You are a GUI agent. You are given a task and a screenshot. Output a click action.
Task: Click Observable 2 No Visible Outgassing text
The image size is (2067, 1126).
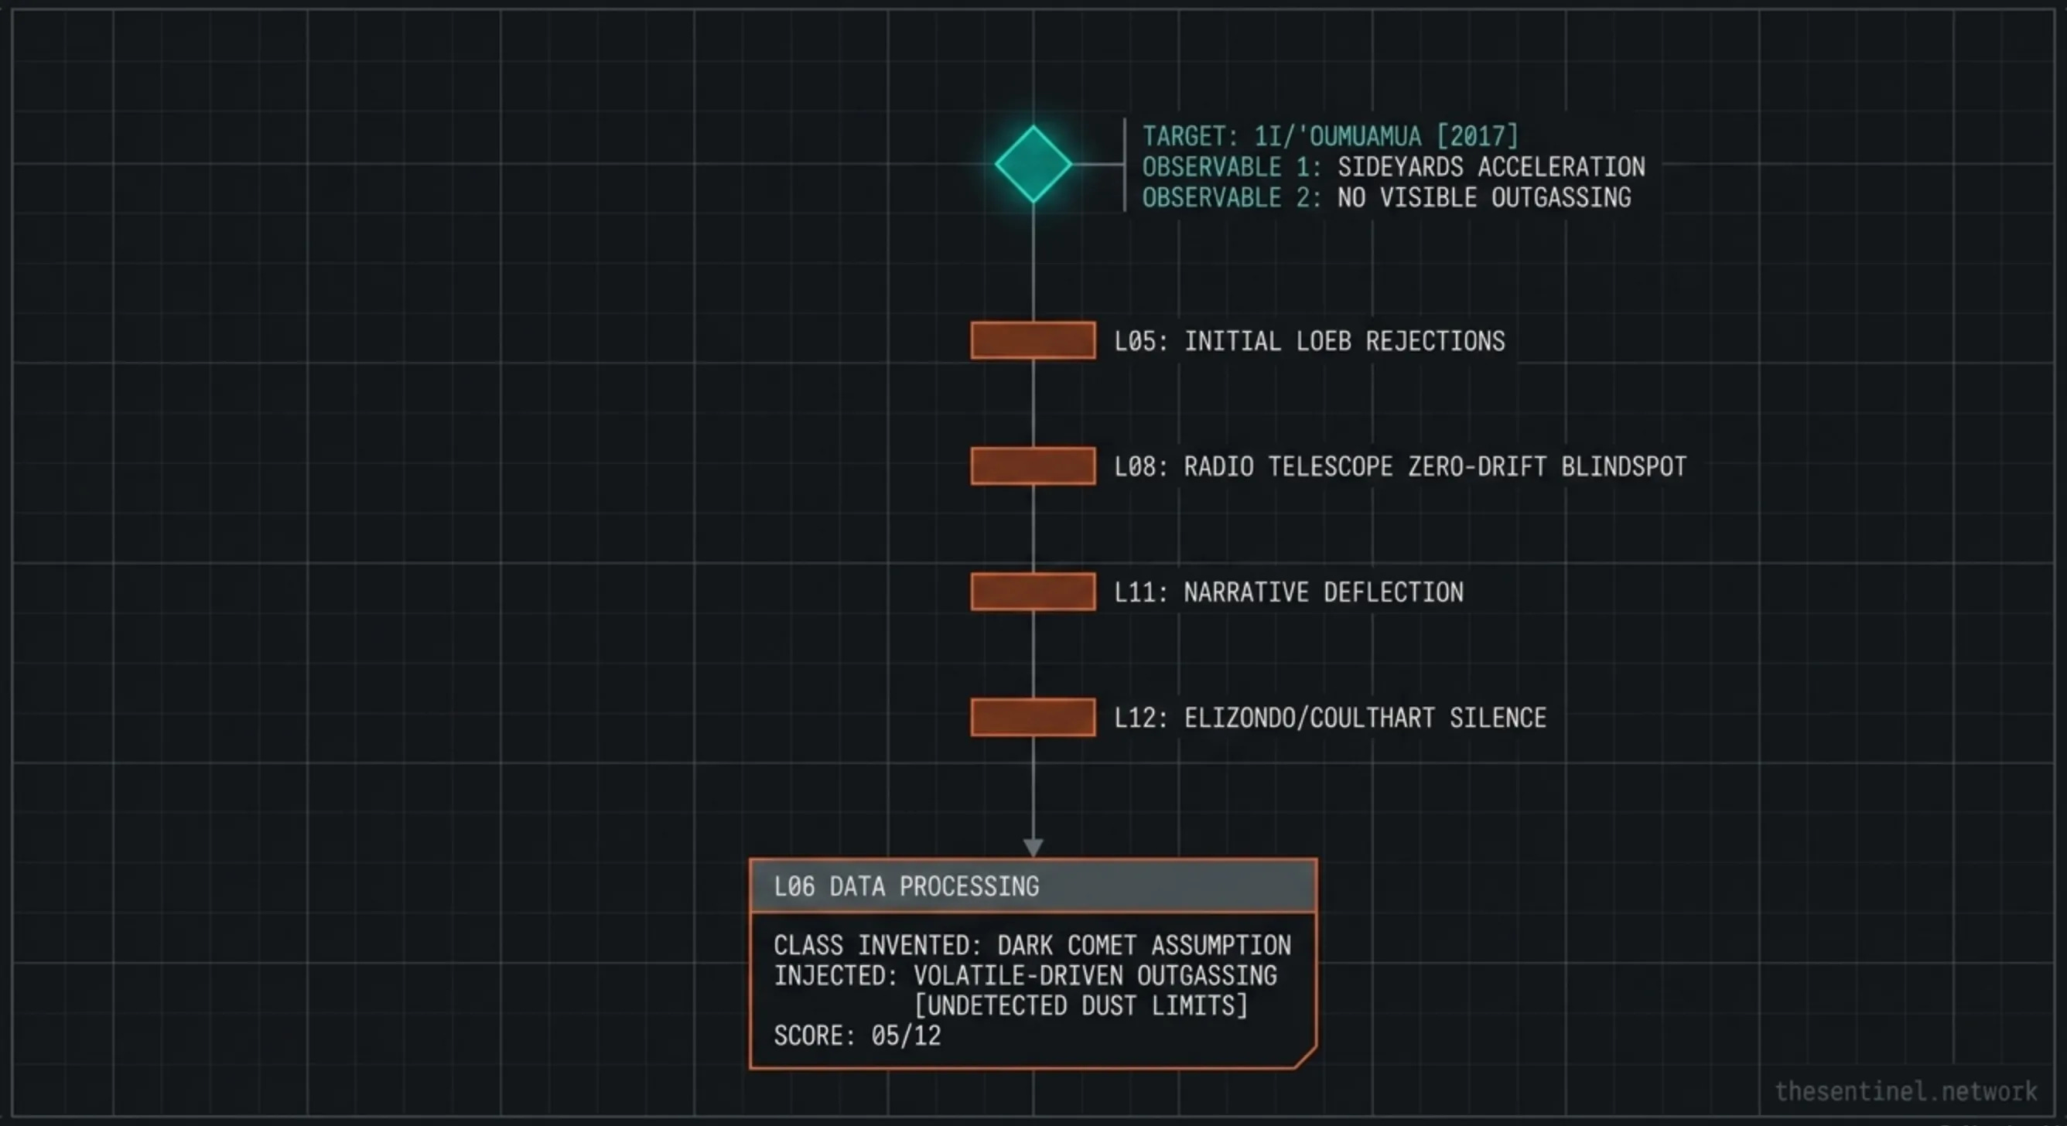pos(1385,197)
